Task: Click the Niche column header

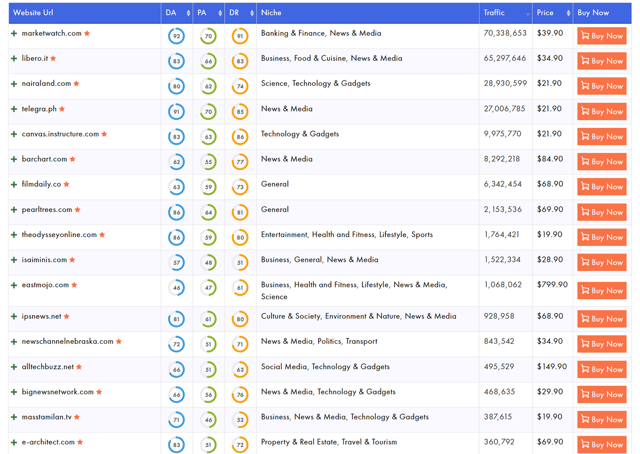Action: (x=368, y=13)
